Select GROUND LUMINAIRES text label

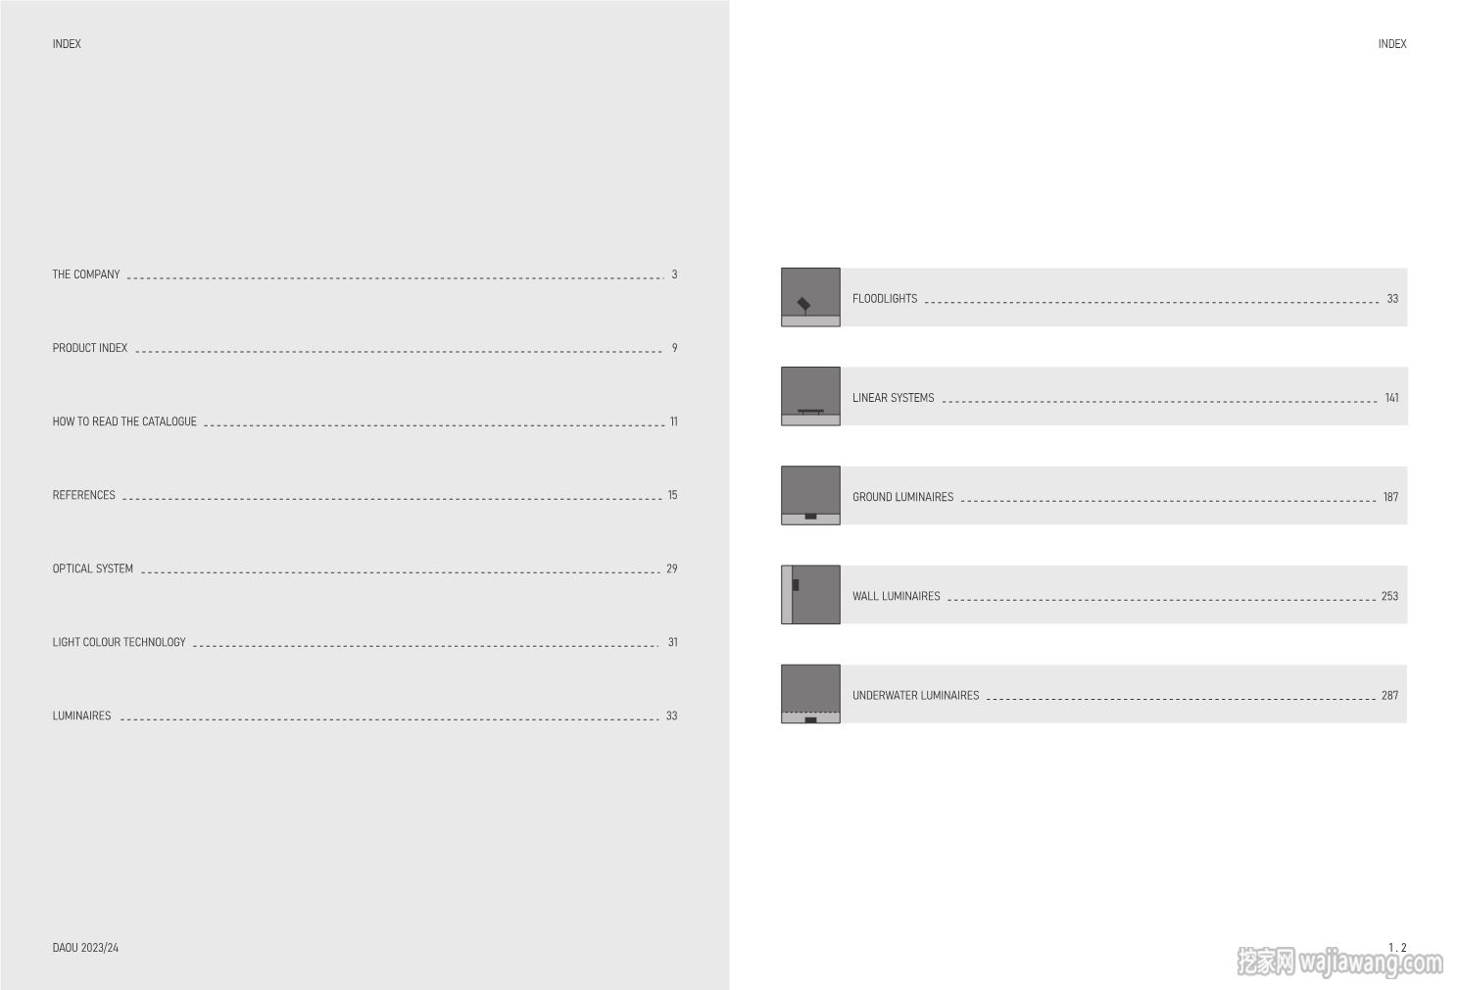tap(902, 497)
